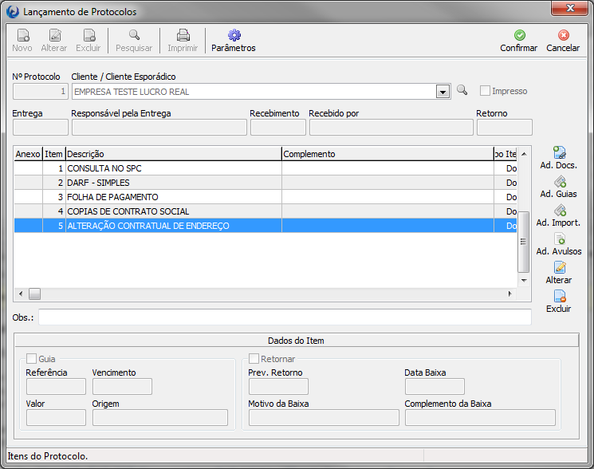Cancel with the red Cancelar icon

[564, 35]
